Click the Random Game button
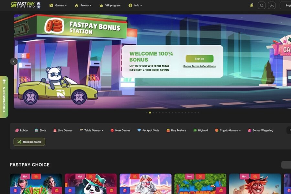The image size is (291, 194). 29,142
